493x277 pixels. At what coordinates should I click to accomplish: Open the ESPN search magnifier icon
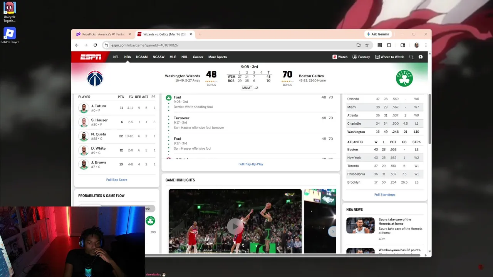tap(411, 57)
